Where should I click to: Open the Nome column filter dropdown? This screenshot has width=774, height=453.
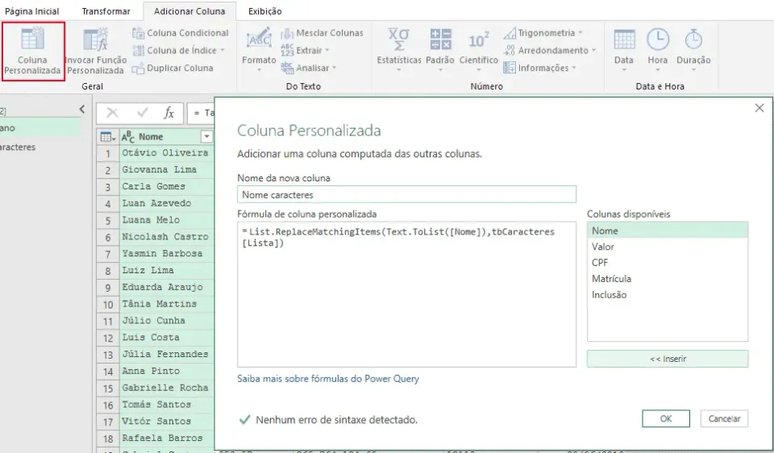pyautogui.click(x=207, y=137)
